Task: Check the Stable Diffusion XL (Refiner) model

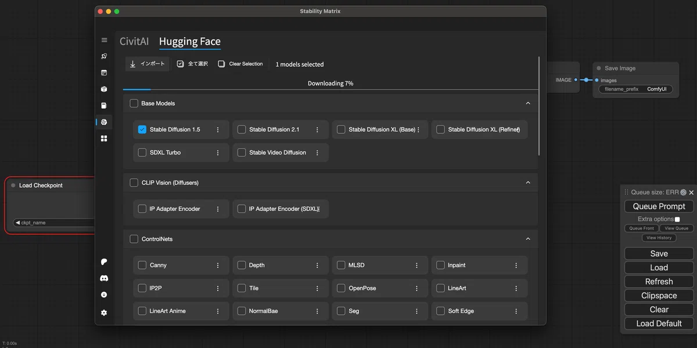Action: [440, 130]
